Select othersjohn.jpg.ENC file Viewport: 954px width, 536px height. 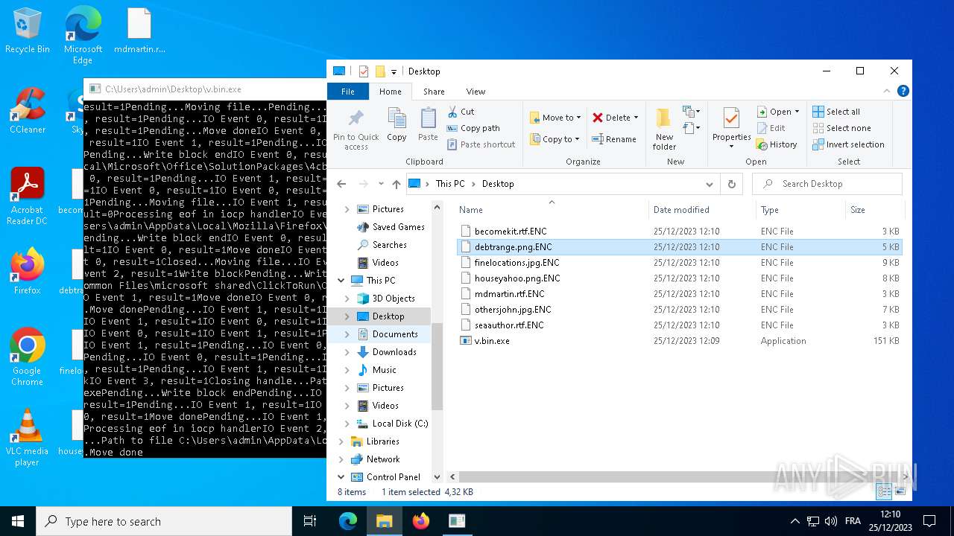pos(679,310)
